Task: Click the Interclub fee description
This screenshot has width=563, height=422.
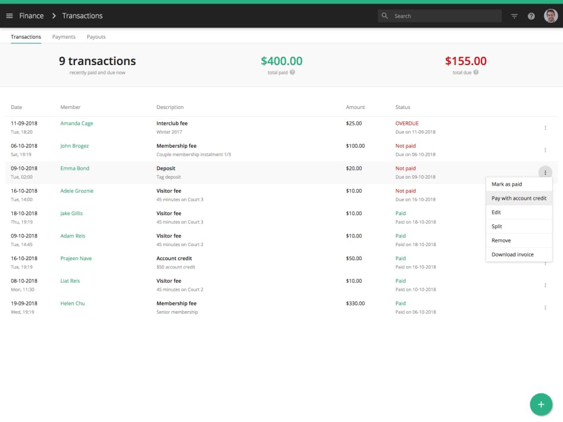Action: (172, 124)
